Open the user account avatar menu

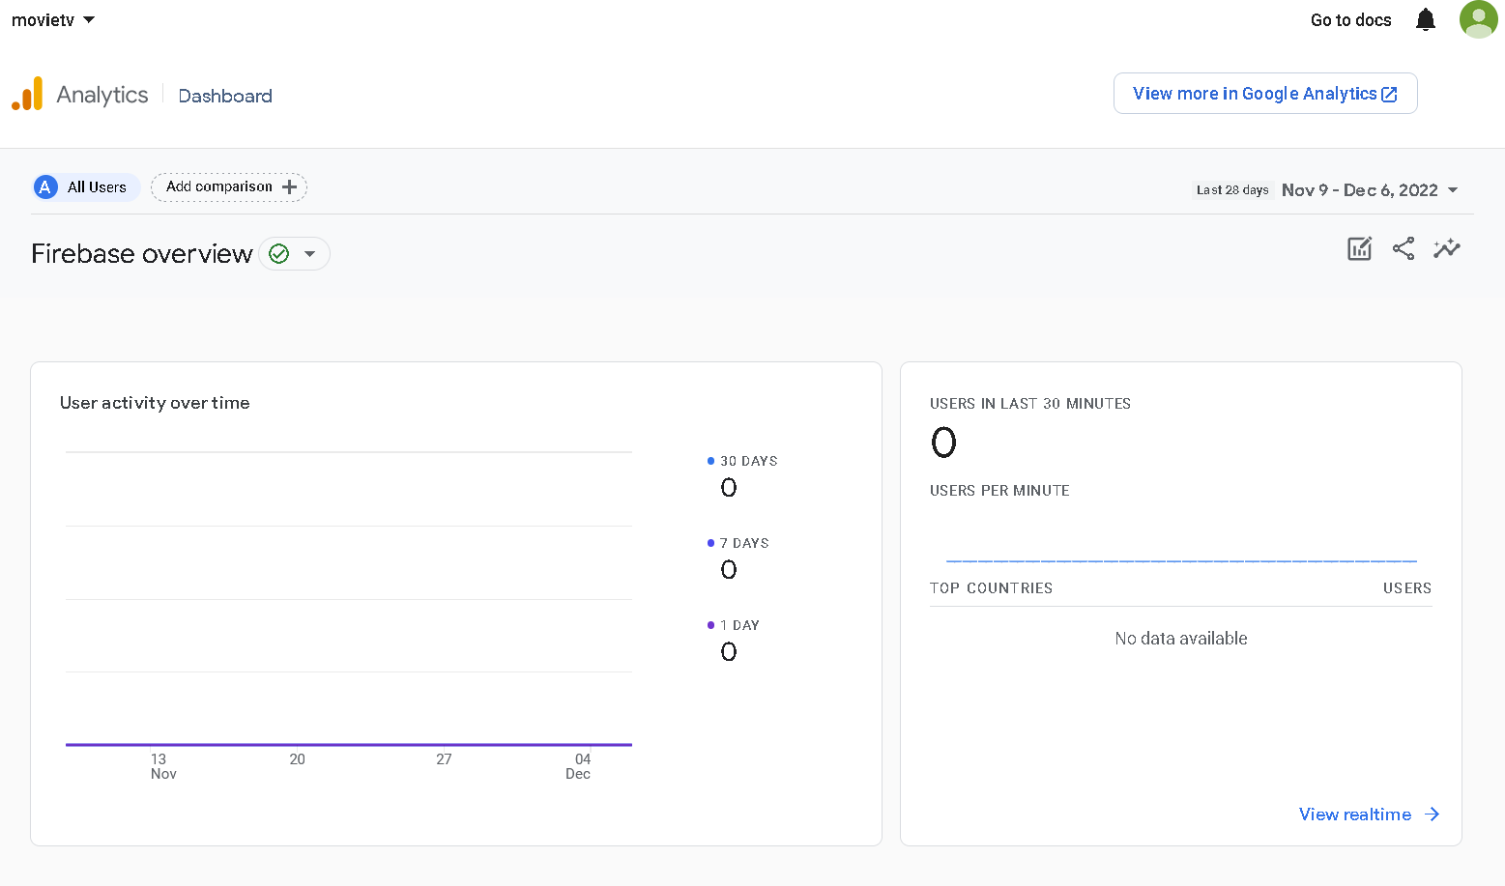pyautogui.click(x=1478, y=19)
